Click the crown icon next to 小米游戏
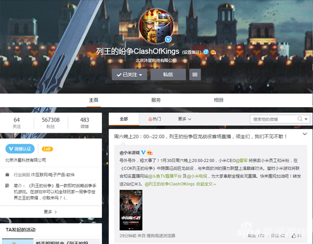313x244 pixels. [150, 153]
